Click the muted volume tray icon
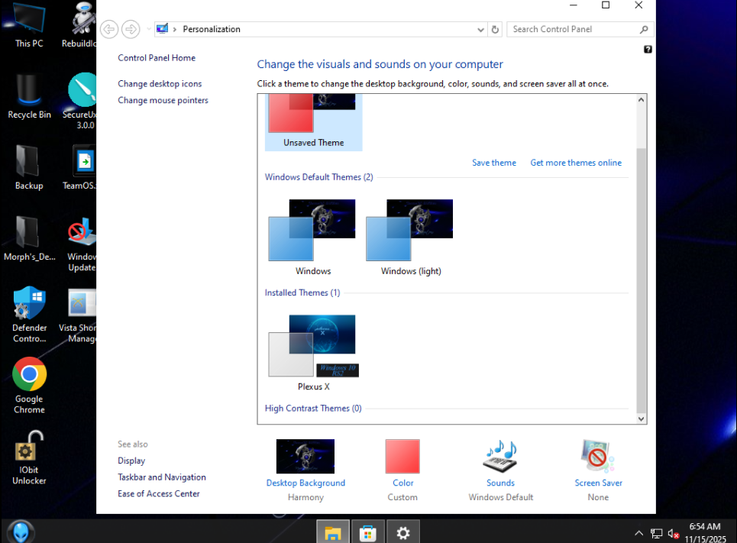Viewport: 737px width, 543px height. click(674, 534)
